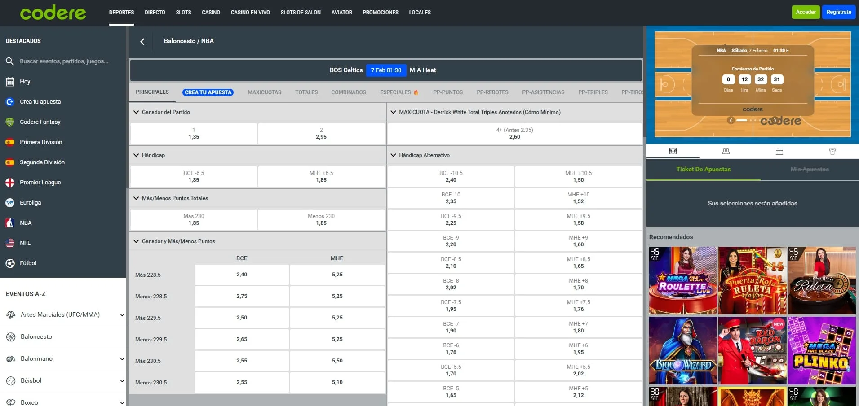Open Fútbol via its soccer ball icon
The width and height of the screenshot is (859, 406).
click(10, 263)
